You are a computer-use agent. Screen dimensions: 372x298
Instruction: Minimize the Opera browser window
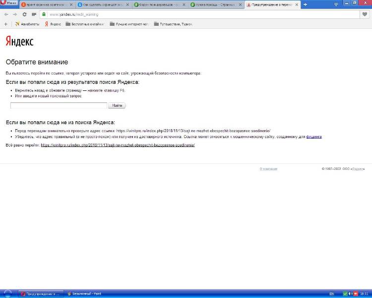pyautogui.click(x=347, y=2)
